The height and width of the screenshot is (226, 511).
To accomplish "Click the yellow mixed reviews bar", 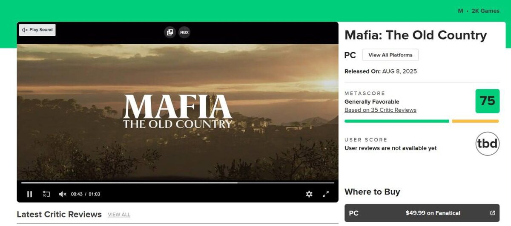I will click(x=475, y=121).
